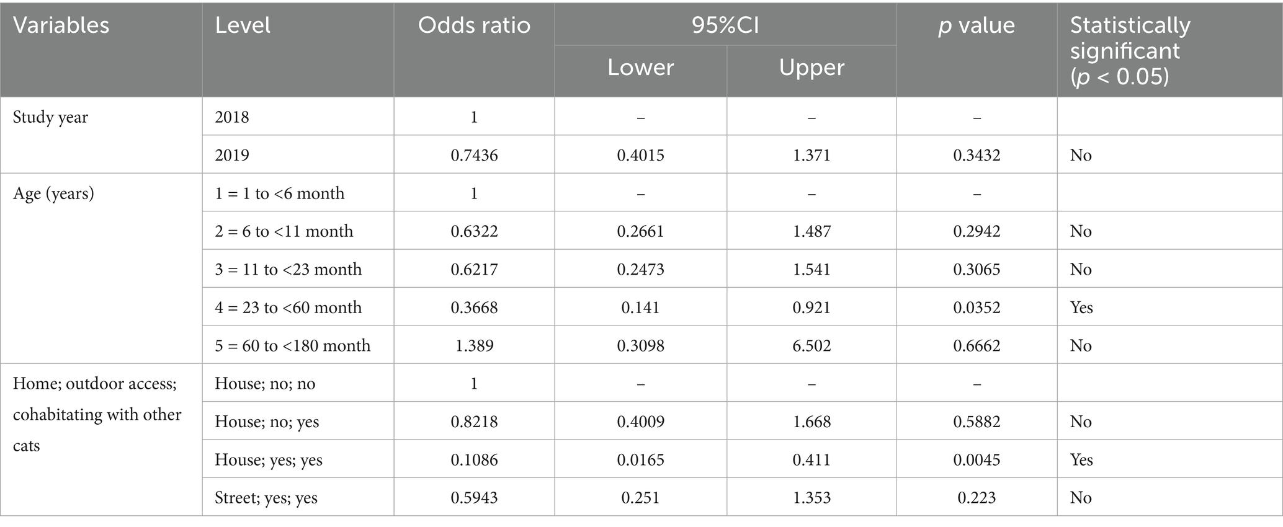Click the '4 = 23 to <60 month' cell
1283x527 pixels.
click(288, 308)
